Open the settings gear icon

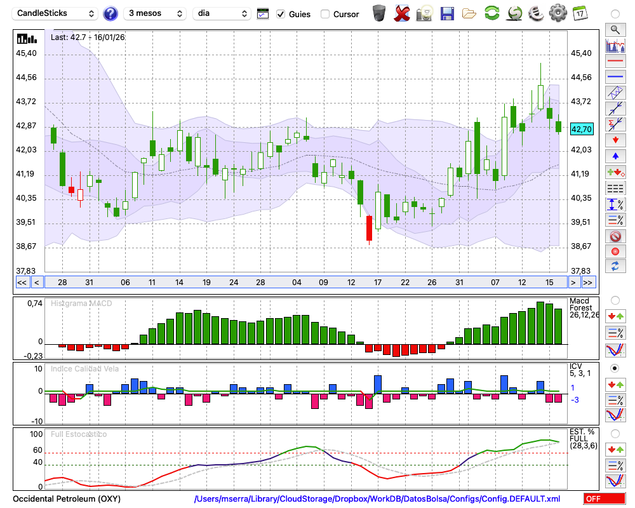[558, 13]
